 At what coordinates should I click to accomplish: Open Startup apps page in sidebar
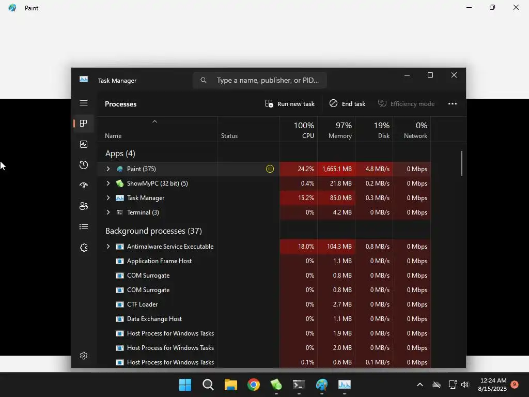pyautogui.click(x=84, y=186)
